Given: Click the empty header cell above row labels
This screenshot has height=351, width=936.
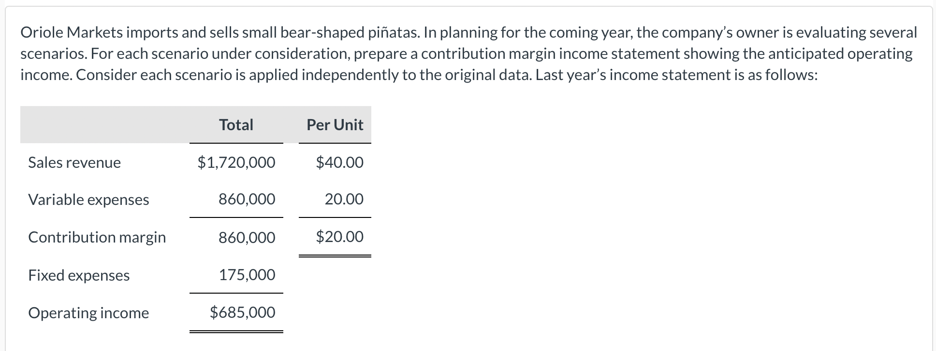Looking at the screenshot, I should pyautogui.click(x=105, y=125).
